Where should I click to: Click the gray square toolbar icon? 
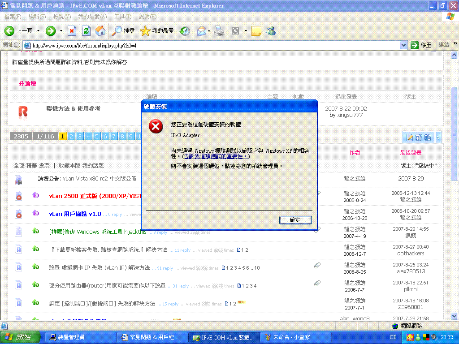point(235,31)
